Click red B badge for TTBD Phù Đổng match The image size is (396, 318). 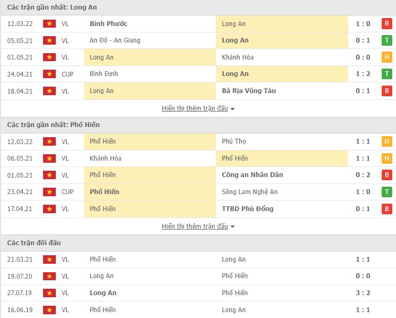tap(386, 208)
